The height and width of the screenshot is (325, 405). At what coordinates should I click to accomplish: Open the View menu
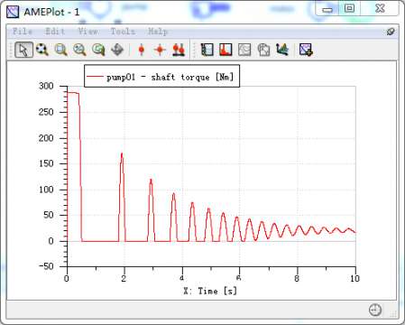pyautogui.click(x=87, y=32)
